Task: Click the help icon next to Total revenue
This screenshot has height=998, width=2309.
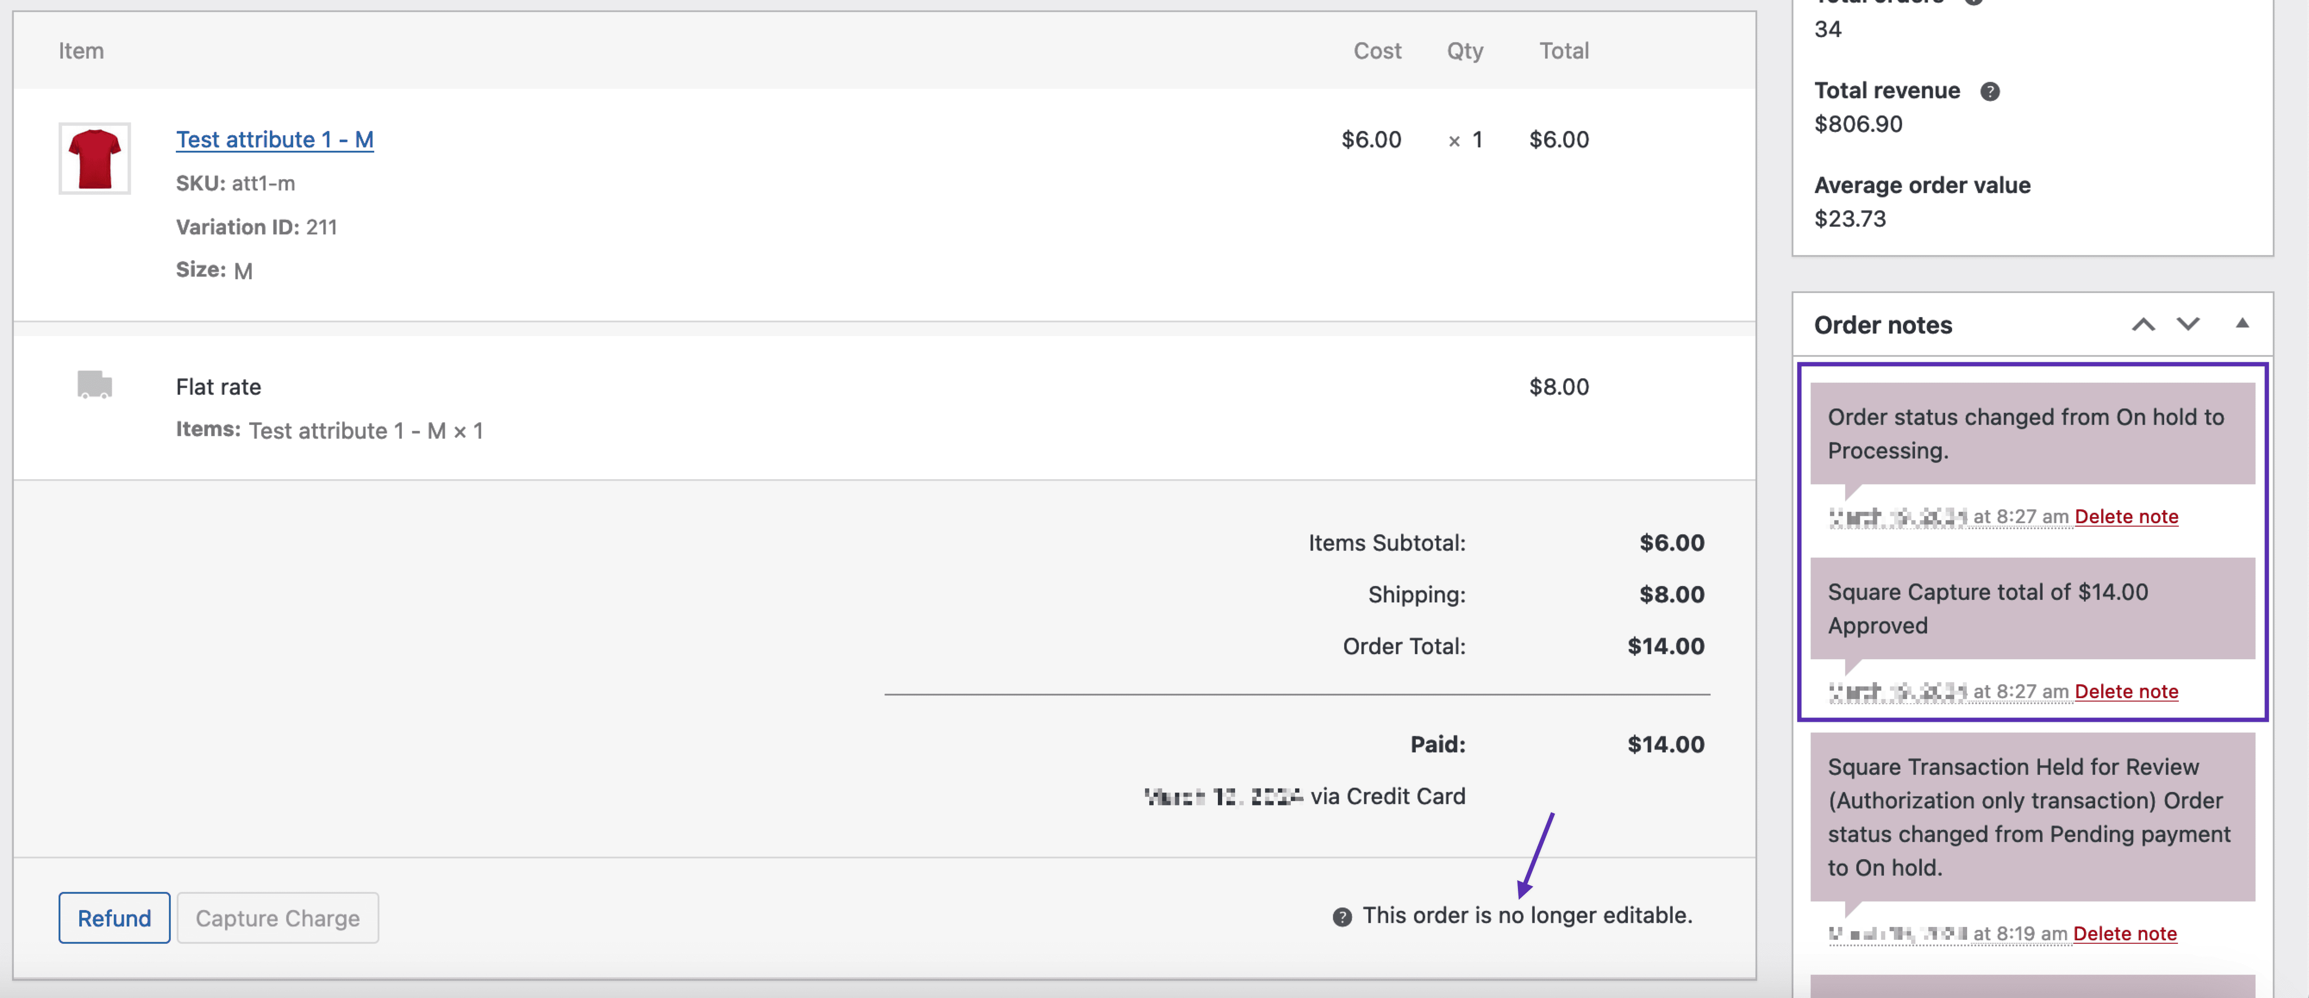Action: click(x=1992, y=90)
